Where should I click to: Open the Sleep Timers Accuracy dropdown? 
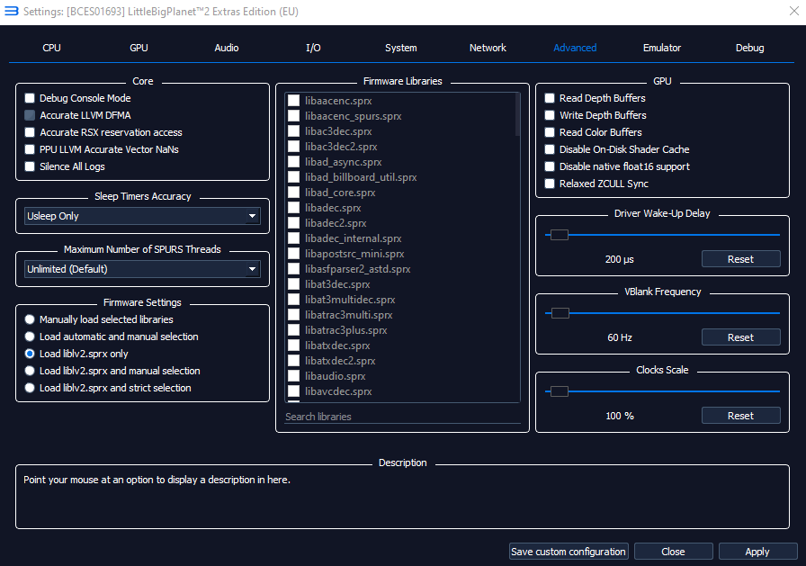coord(142,216)
